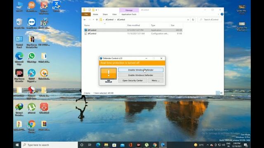Screen dimensions: 264x148
Task: Open Security Center from Defender Control
Action: pos(132,81)
